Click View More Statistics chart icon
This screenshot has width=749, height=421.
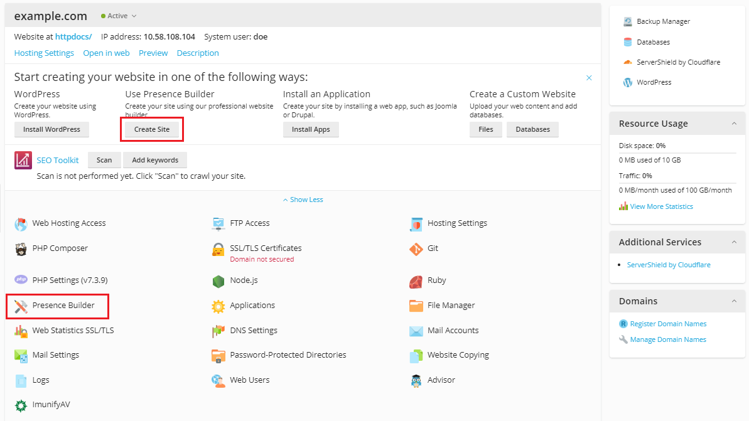tap(623, 206)
